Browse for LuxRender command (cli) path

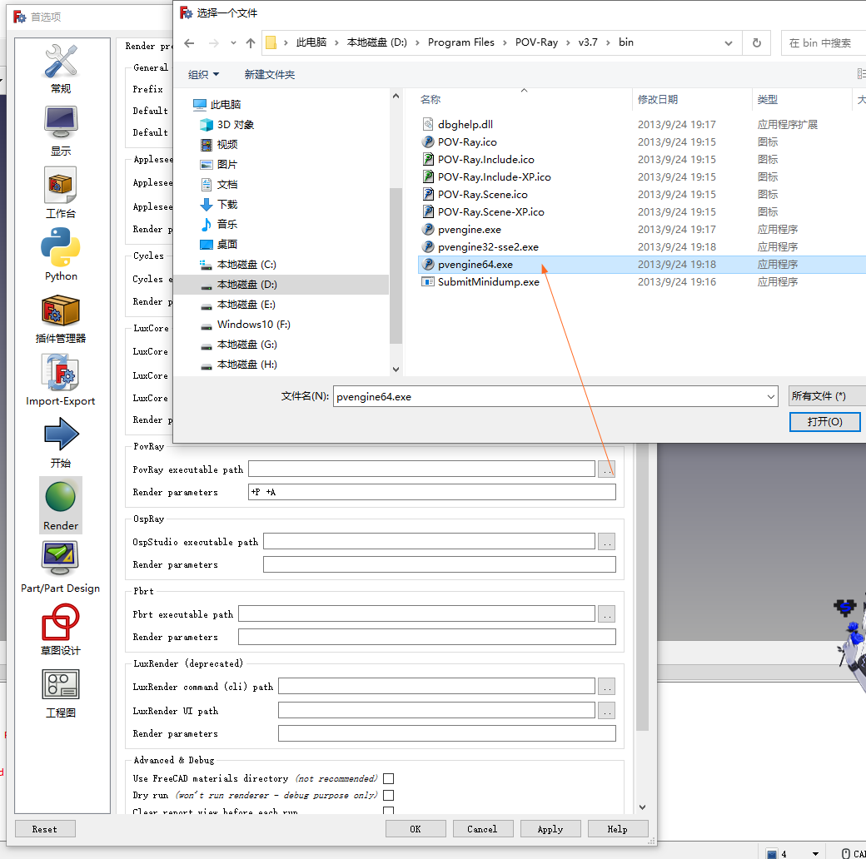606,687
